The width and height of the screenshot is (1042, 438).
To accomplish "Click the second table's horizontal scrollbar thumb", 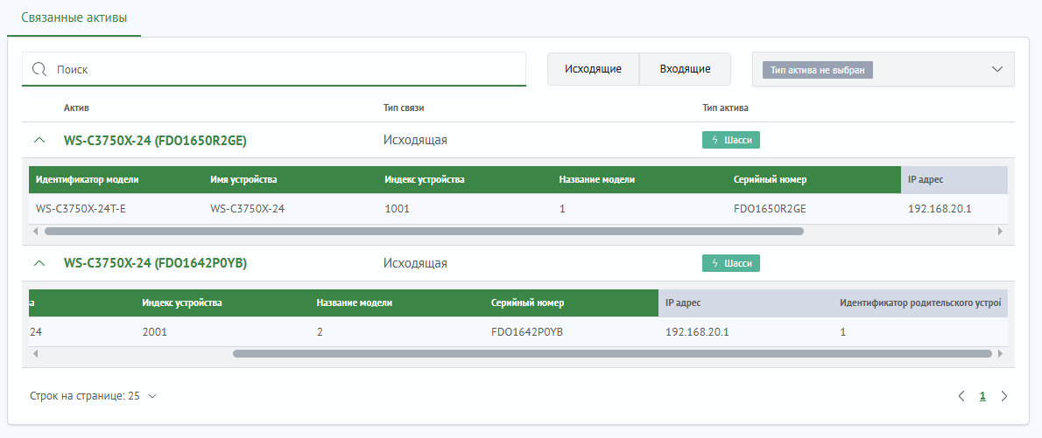I will pyautogui.click(x=612, y=354).
